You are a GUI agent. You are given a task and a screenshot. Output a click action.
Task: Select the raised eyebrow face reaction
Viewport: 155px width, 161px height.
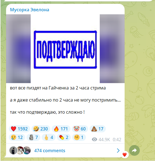[79, 137]
